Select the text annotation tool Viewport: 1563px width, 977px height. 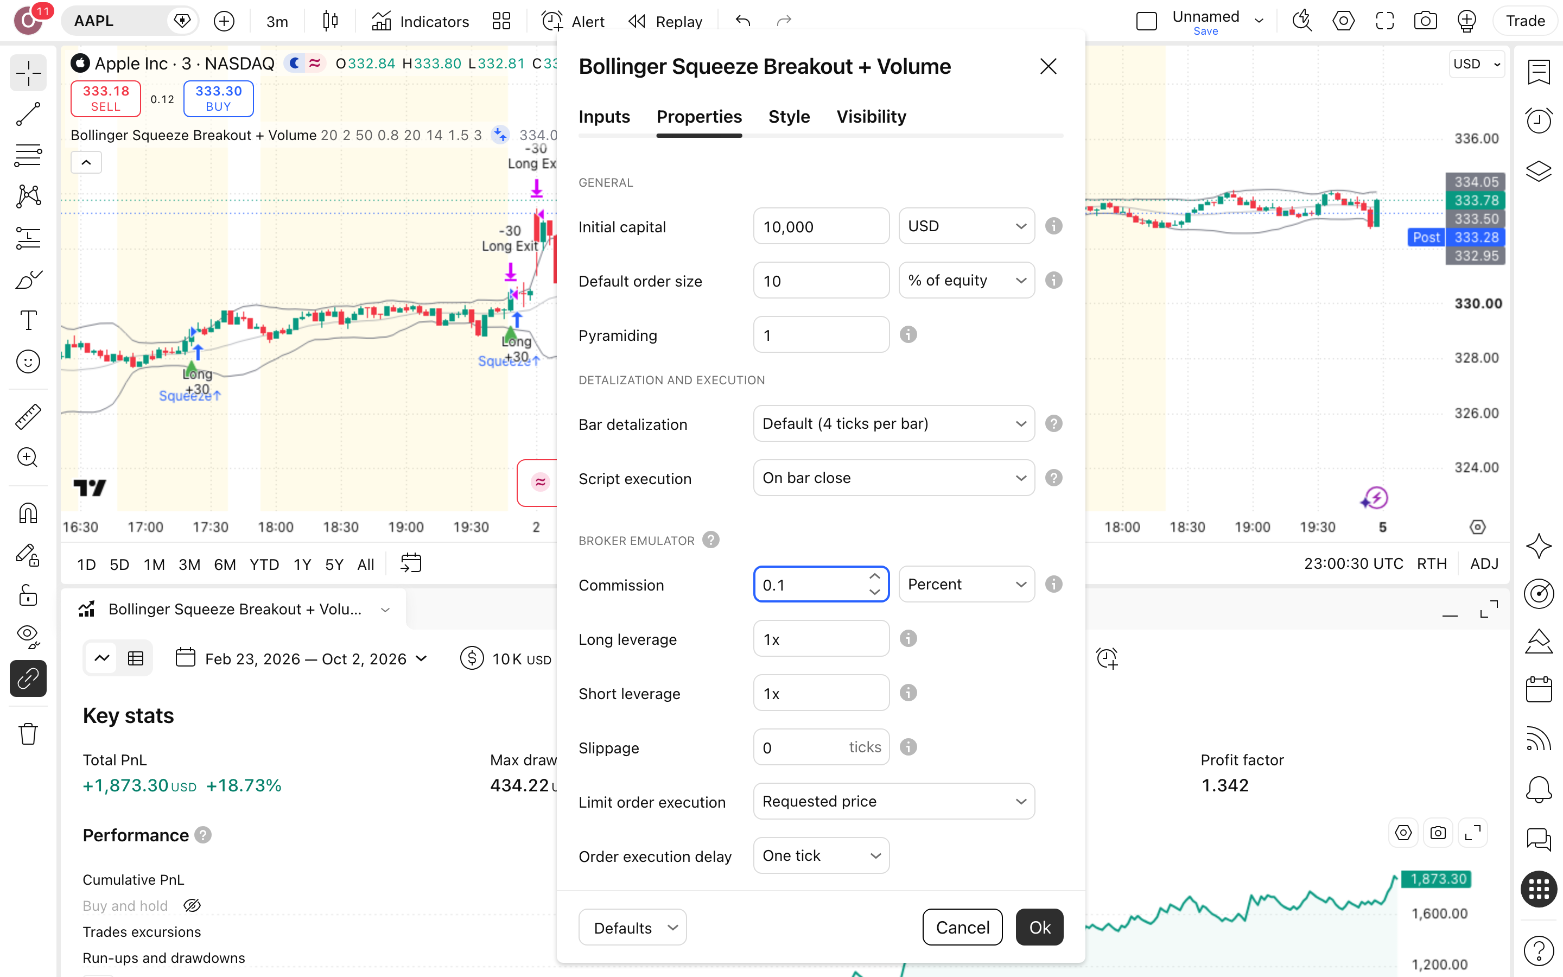28,320
